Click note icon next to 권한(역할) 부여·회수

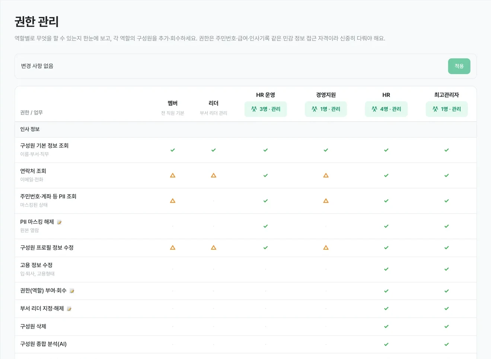[x=72, y=291]
